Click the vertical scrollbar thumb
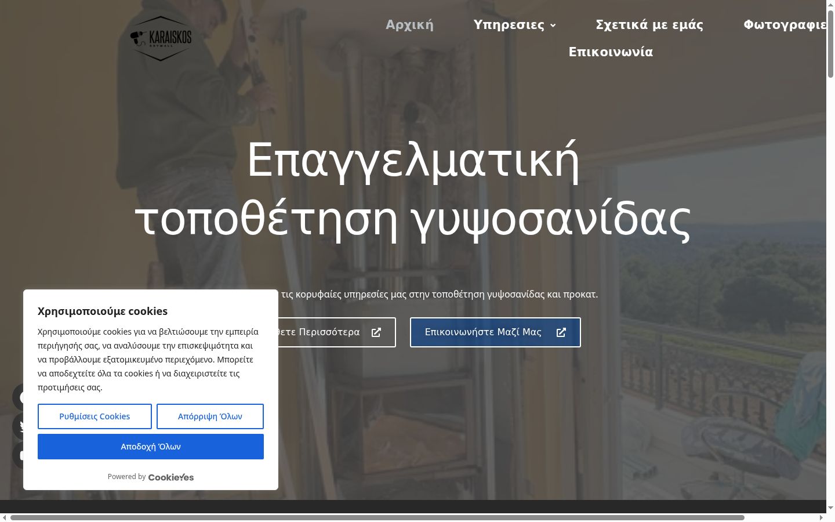 click(830, 43)
